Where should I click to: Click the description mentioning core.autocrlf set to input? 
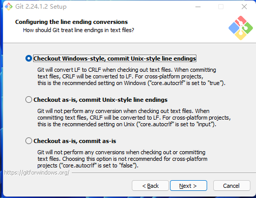pyautogui.click(x=134, y=118)
